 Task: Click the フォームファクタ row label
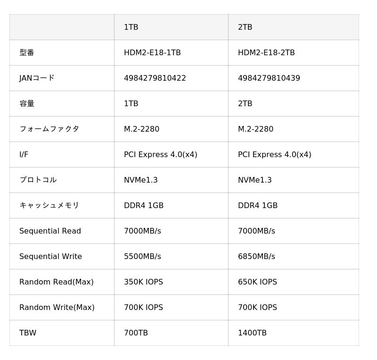pyautogui.click(x=49, y=129)
